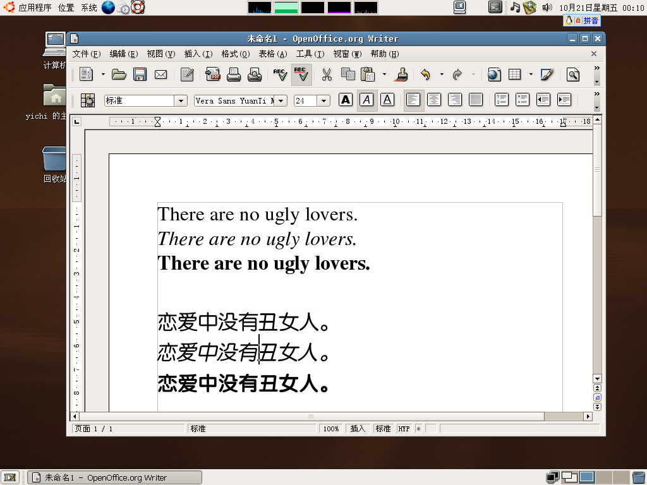Viewport: 647px width, 485px height.
Task: Open the Table size dropdown arrow
Action: tap(531, 75)
